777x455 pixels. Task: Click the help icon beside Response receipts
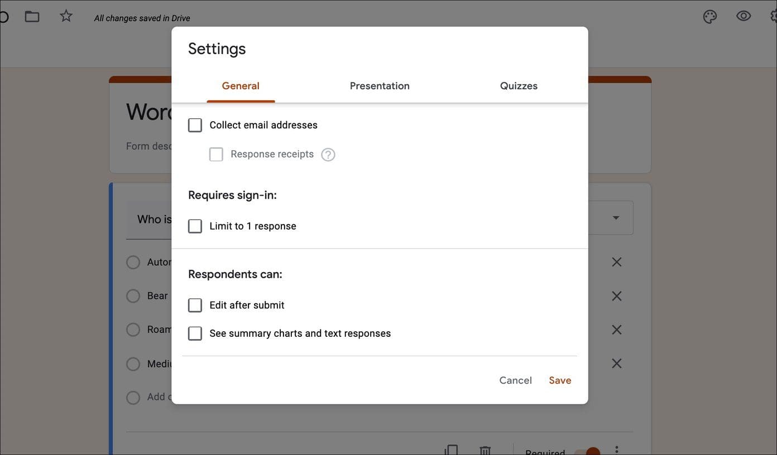click(x=328, y=154)
